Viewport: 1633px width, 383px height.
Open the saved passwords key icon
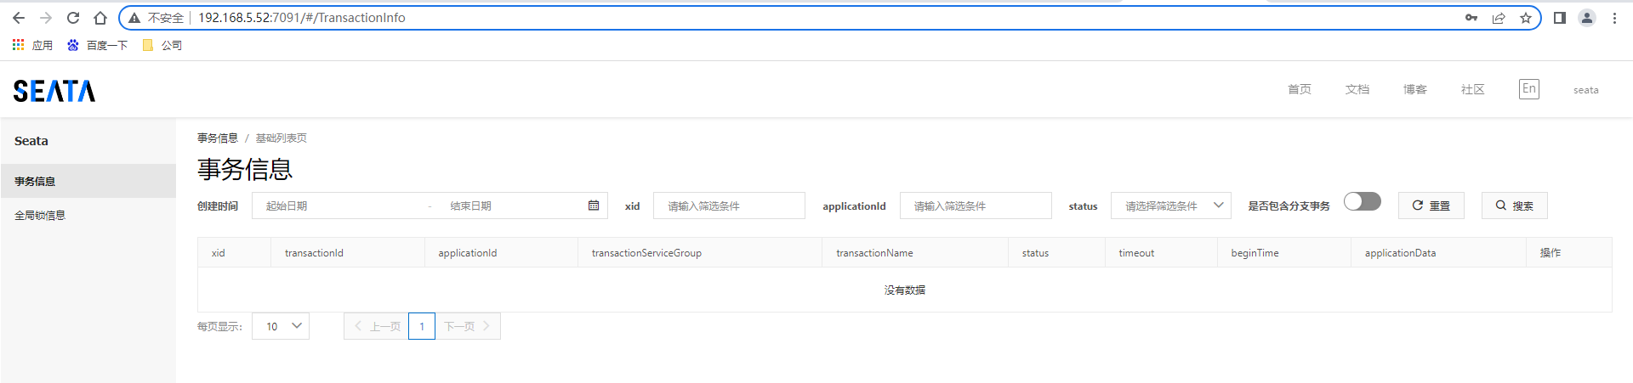click(1471, 18)
